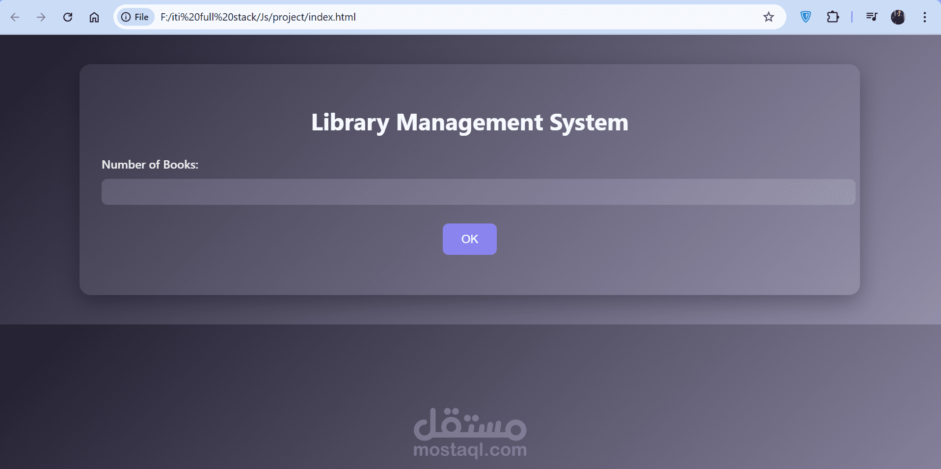Open the media control icon
Screen dimensions: 941x469
tap(872, 17)
